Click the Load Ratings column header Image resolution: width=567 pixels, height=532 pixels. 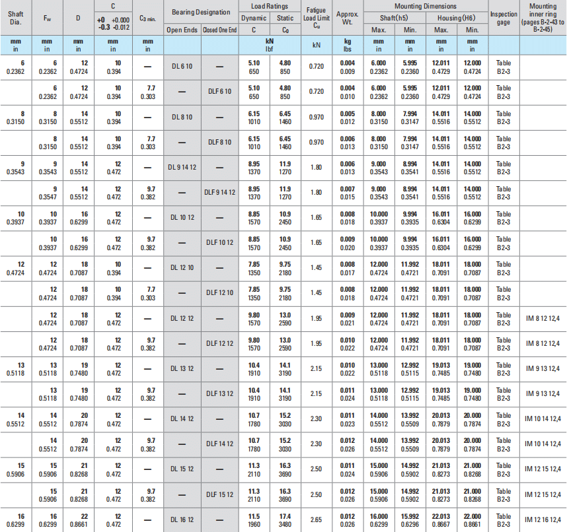269,6
